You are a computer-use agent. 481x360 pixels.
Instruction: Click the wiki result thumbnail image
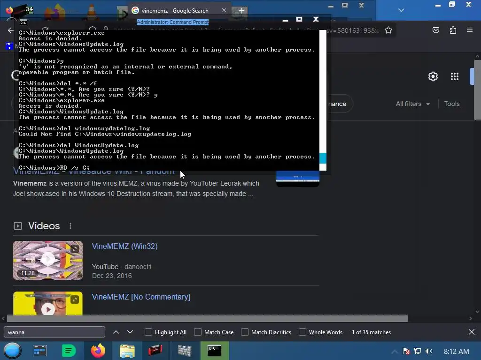297,179
